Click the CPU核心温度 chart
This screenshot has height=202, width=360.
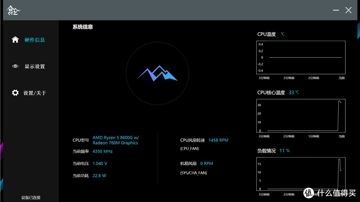tap(301, 116)
